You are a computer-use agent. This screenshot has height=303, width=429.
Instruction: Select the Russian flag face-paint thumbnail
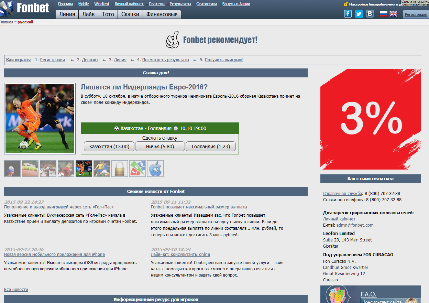pyautogui.click(x=12, y=169)
